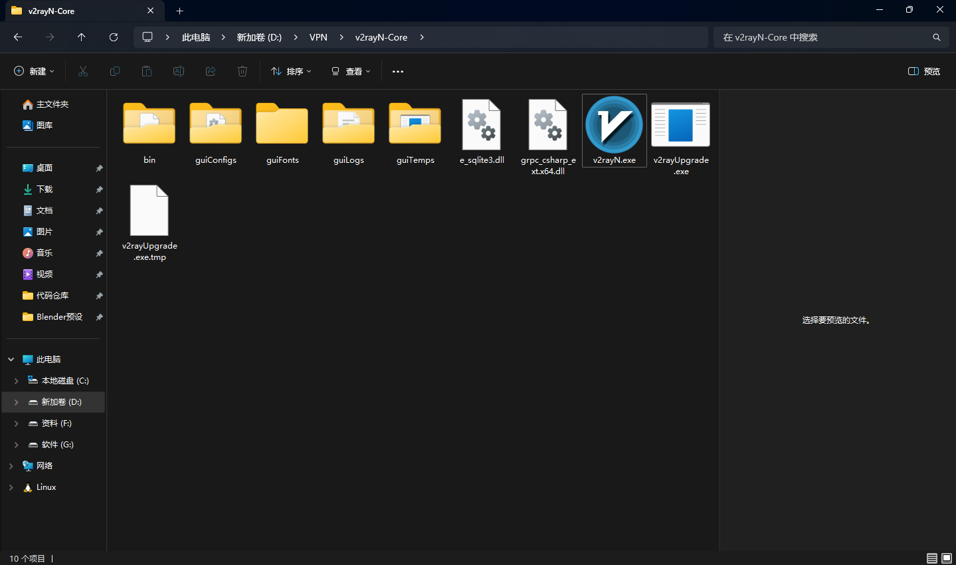This screenshot has height=565, width=956.
Task: Select the bin folder
Action: click(149, 132)
